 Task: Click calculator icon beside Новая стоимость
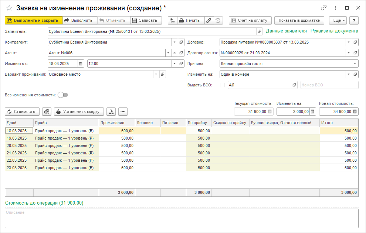point(355,112)
